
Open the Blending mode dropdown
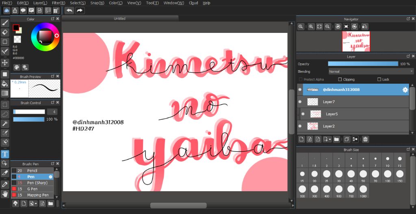tap(370, 71)
